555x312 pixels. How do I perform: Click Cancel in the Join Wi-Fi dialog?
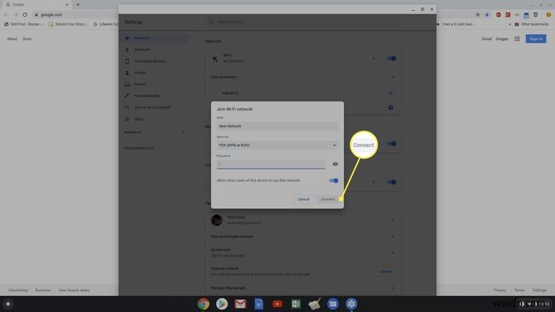pos(303,199)
